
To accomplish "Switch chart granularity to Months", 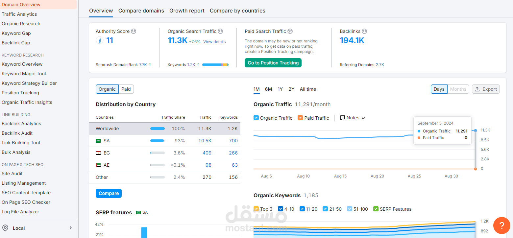I will coord(458,89).
